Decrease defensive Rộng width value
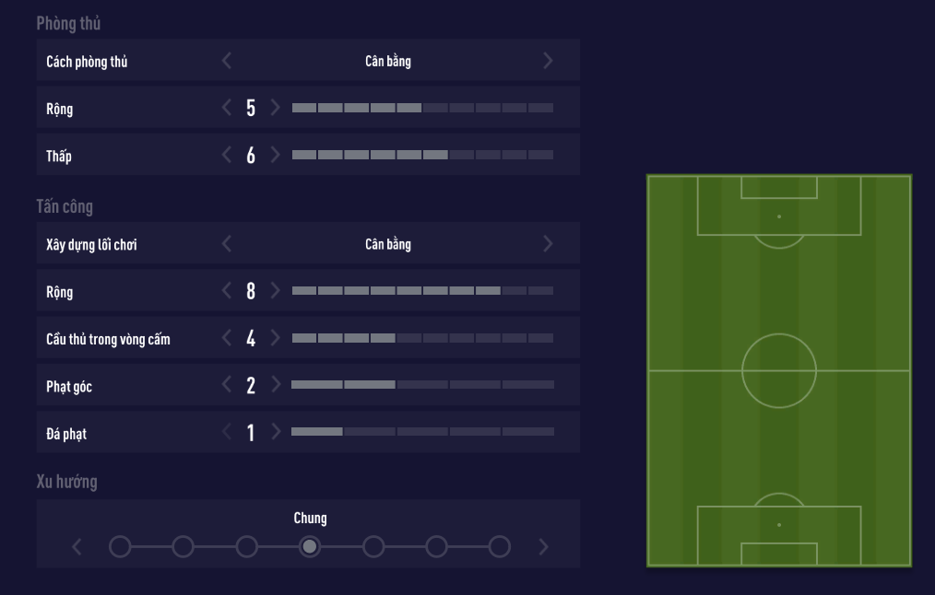 click(227, 109)
